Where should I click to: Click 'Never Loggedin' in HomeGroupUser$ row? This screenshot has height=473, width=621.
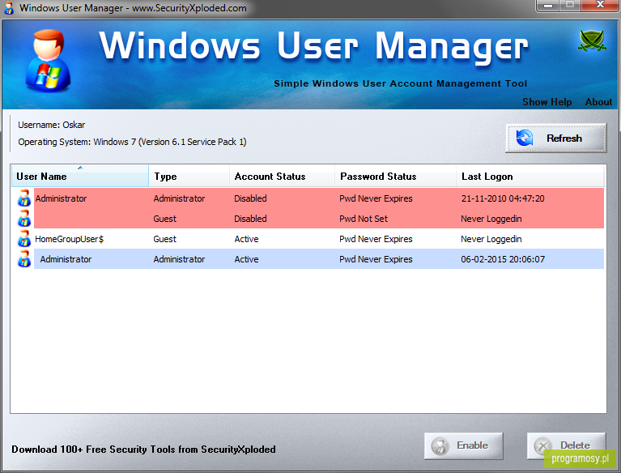coord(491,239)
